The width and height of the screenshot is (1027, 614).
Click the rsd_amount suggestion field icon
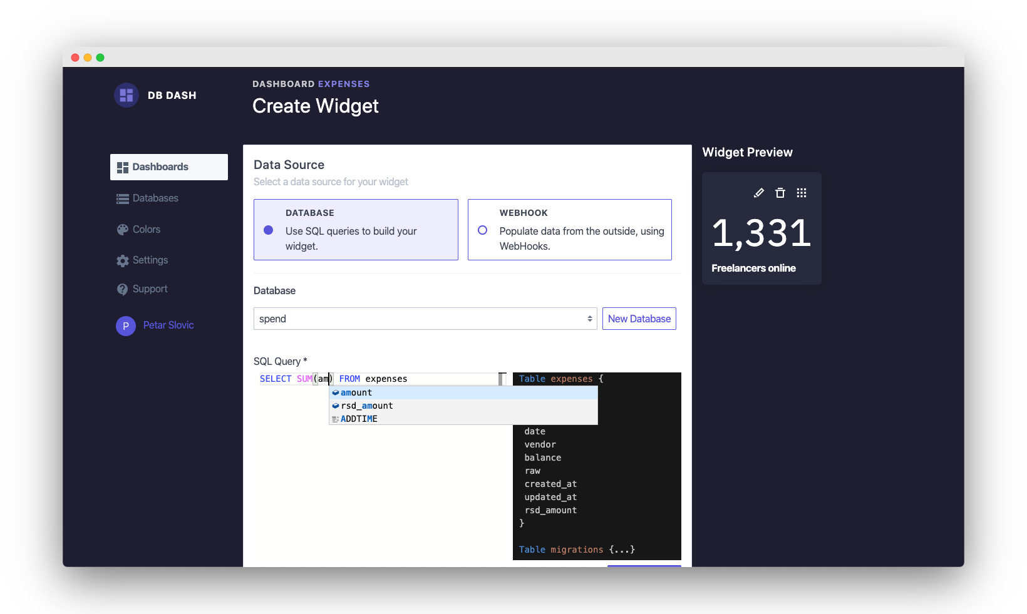[x=336, y=406]
